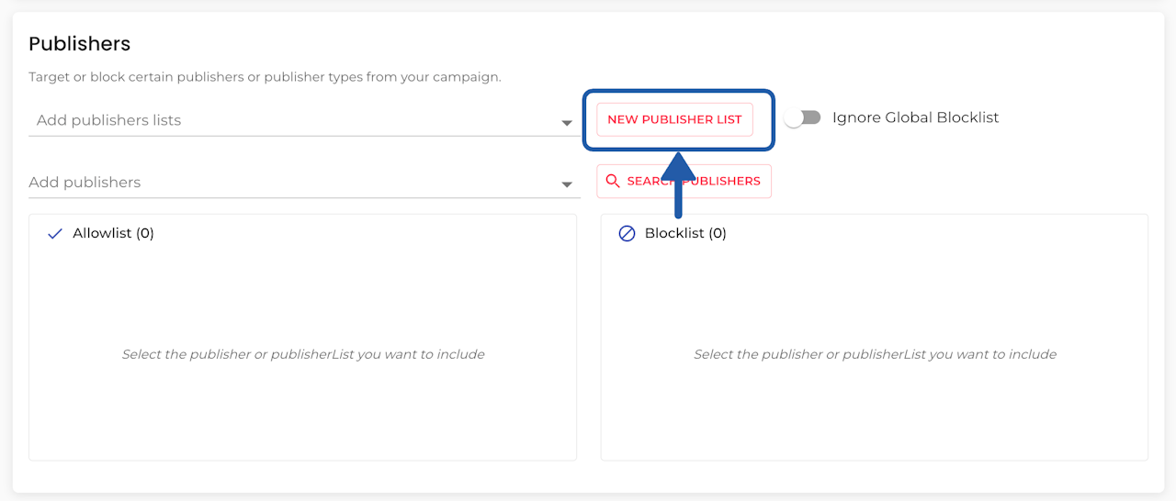
Task: Click the Blocklist circle-slash icon
Action: [627, 234]
